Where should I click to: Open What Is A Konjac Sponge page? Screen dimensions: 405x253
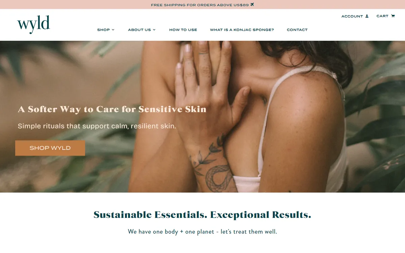click(x=242, y=30)
